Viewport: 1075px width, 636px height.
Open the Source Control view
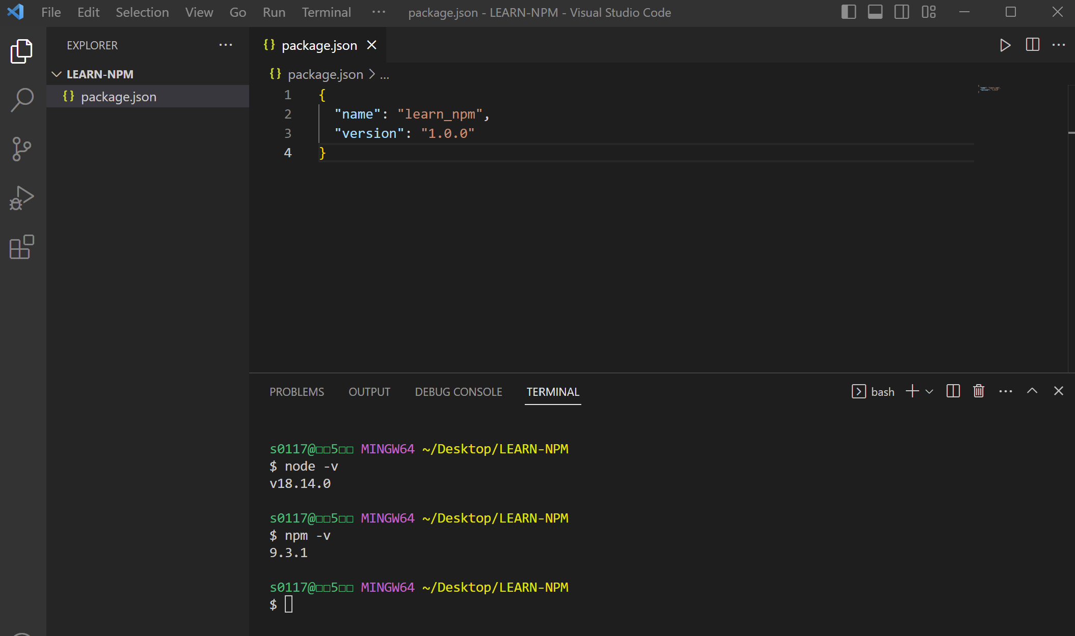22,149
